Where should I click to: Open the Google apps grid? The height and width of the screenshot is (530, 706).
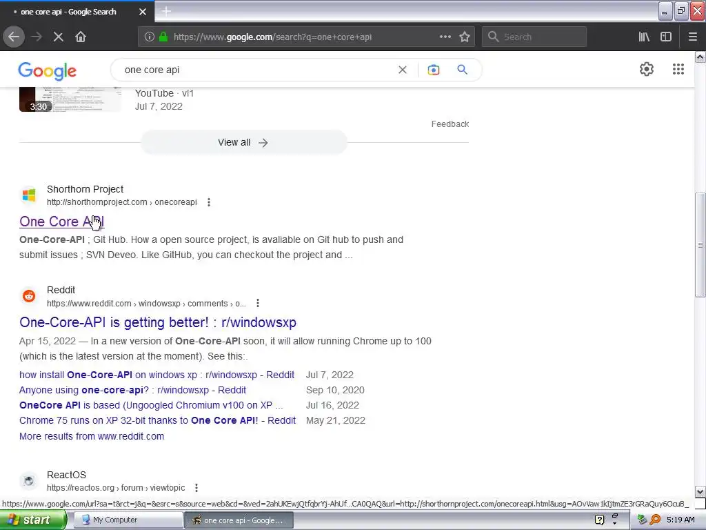[x=678, y=69]
